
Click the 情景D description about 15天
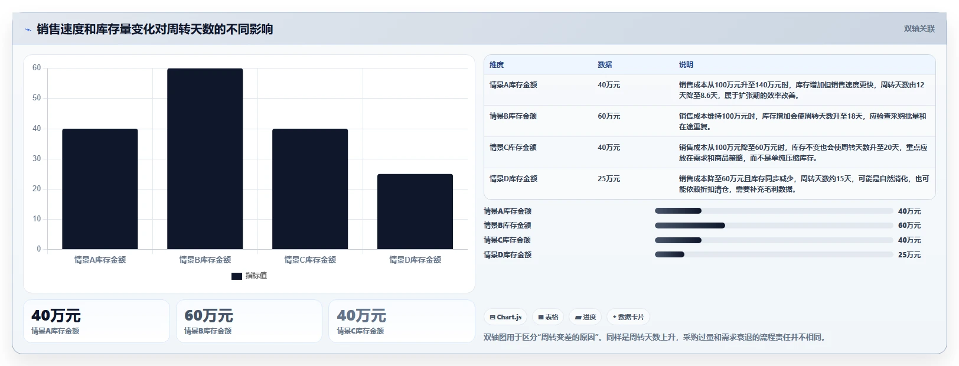coord(804,184)
